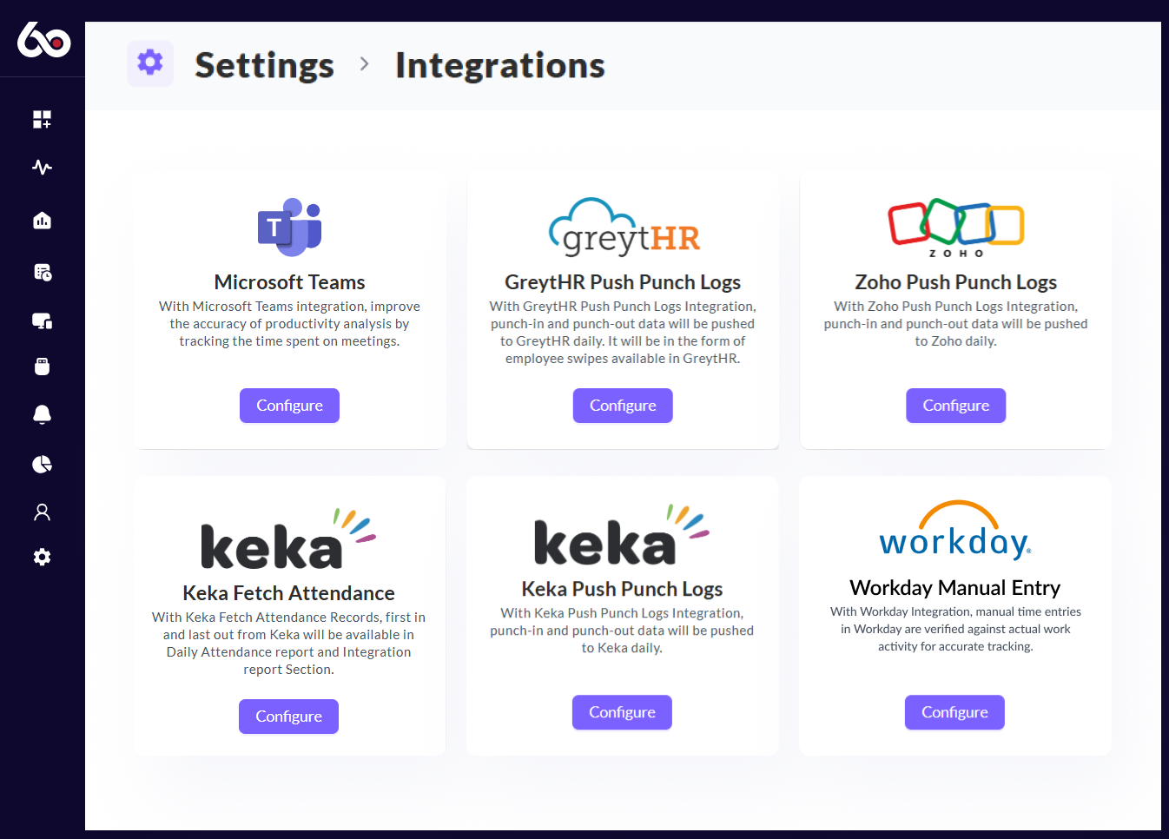Configure the GreytHR Push Punch Logs integration
The height and width of the screenshot is (839, 1169).
623,406
